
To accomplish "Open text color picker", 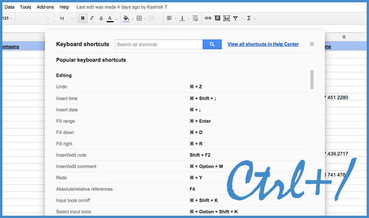I will (110, 18).
